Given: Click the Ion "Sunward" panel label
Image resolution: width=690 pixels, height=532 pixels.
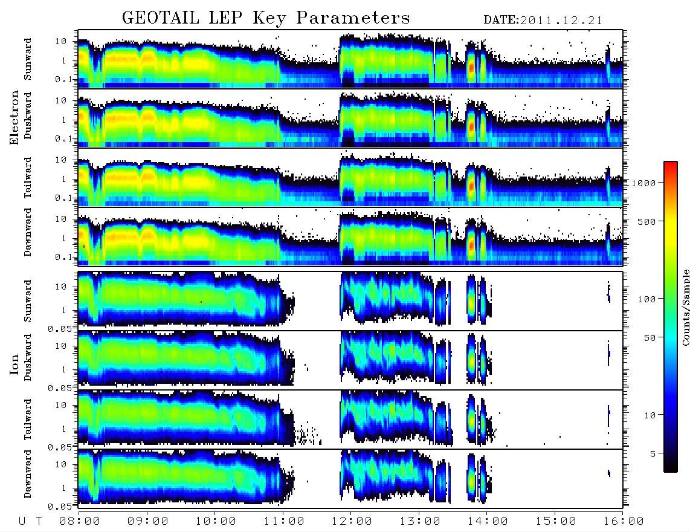Looking at the screenshot, I should tap(28, 300).
